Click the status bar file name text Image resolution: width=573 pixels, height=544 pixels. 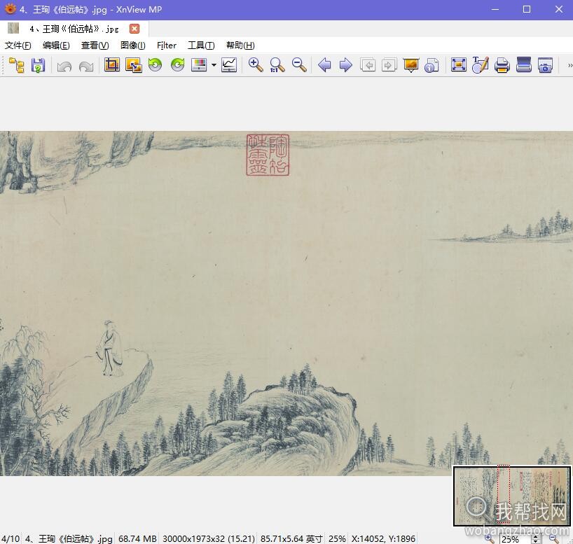[x=69, y=538]
